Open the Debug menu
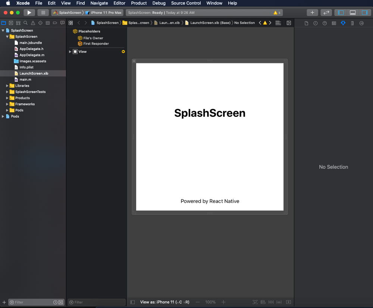 click(159, 3)
